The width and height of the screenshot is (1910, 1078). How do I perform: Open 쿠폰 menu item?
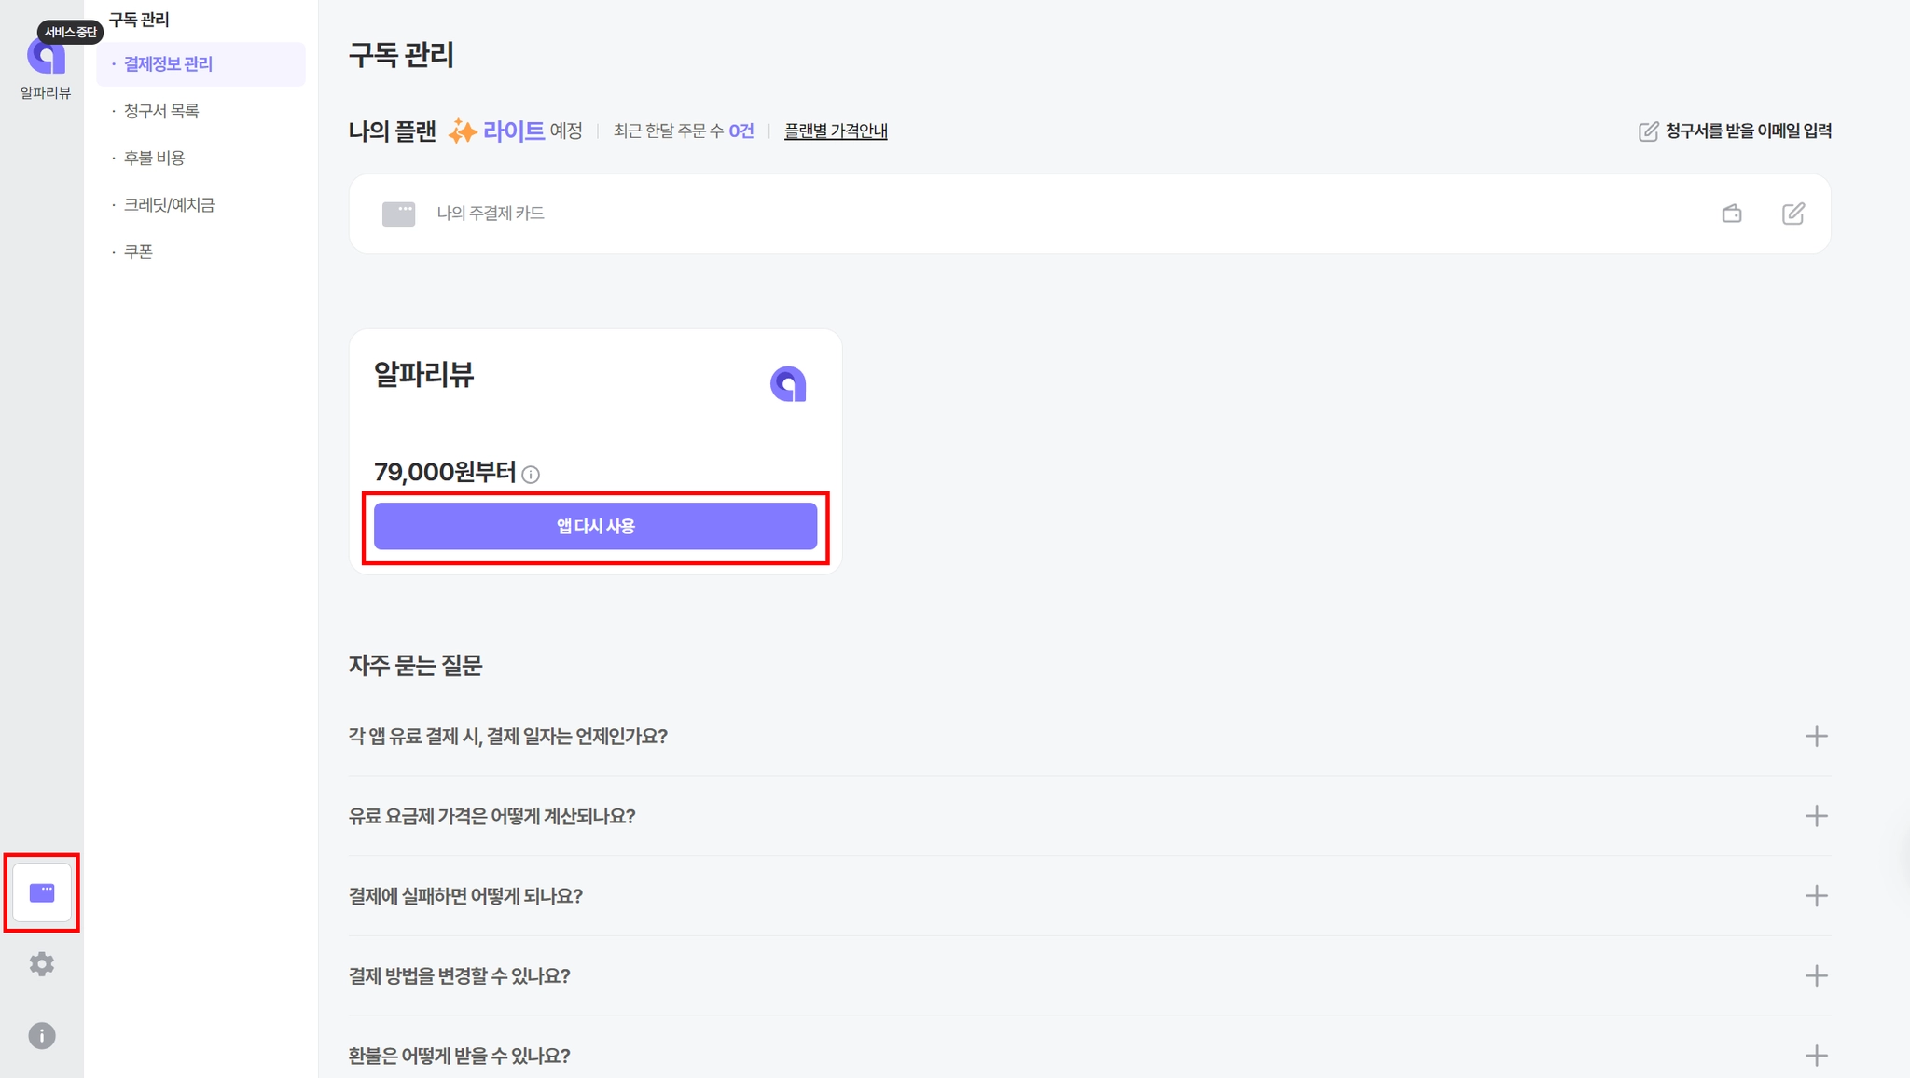click(139, 252)
